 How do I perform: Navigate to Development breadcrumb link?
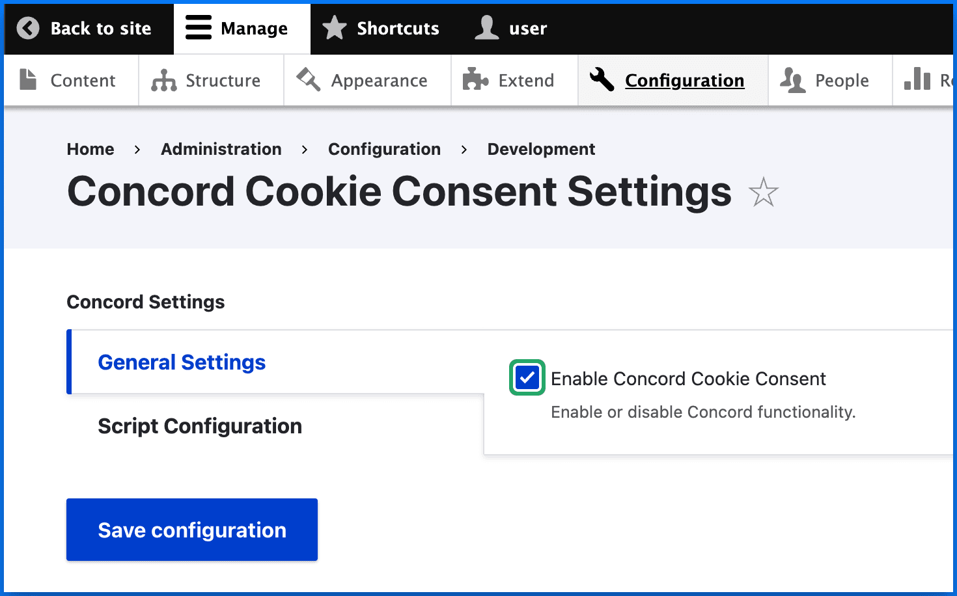coord(541,149)
